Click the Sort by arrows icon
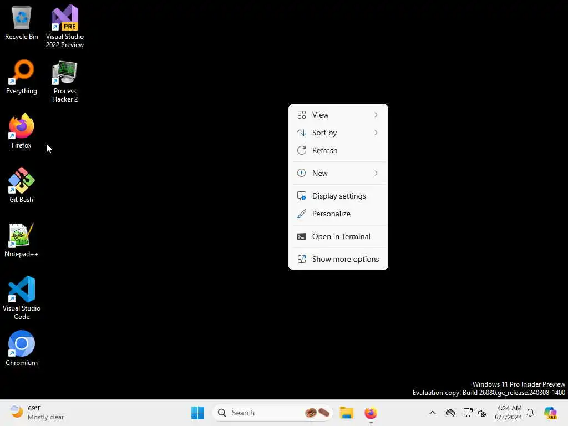Screen dimensions: 568x426 (x=301, y=133)
